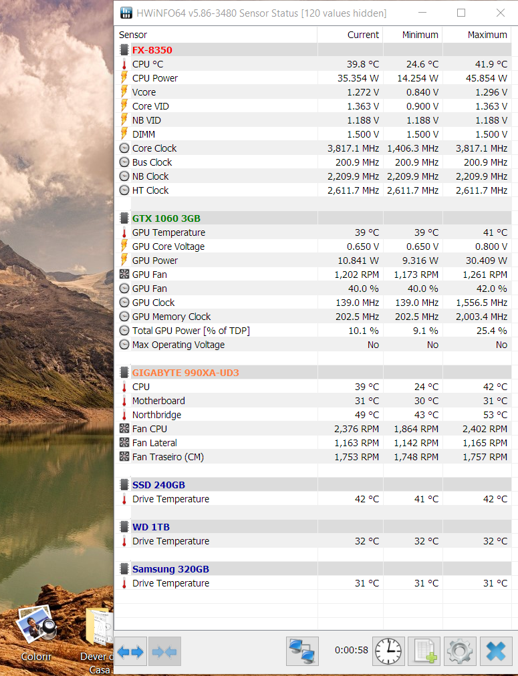Image resolution: width=518 pixels, height=676 pixels.
Task: Click the Sensor column header
Action: click(x=216, y=35)
